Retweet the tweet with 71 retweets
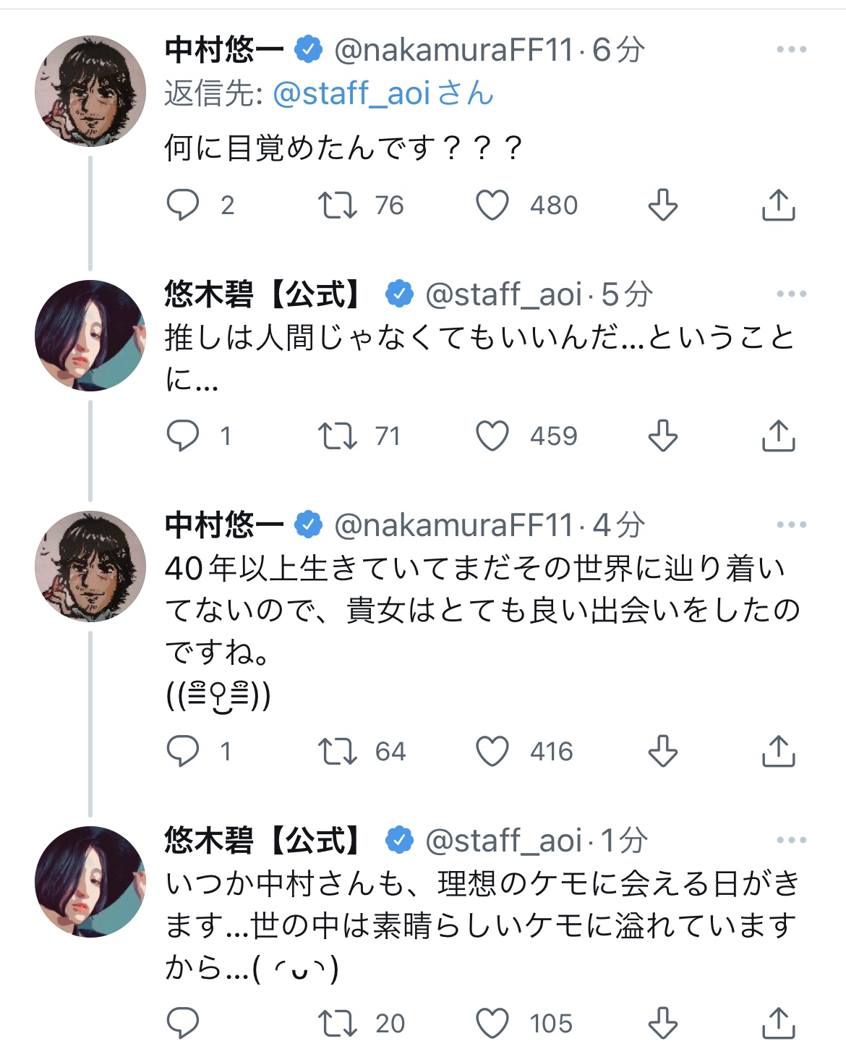This screenshot has width=846, height=1057. pos(338,436)
